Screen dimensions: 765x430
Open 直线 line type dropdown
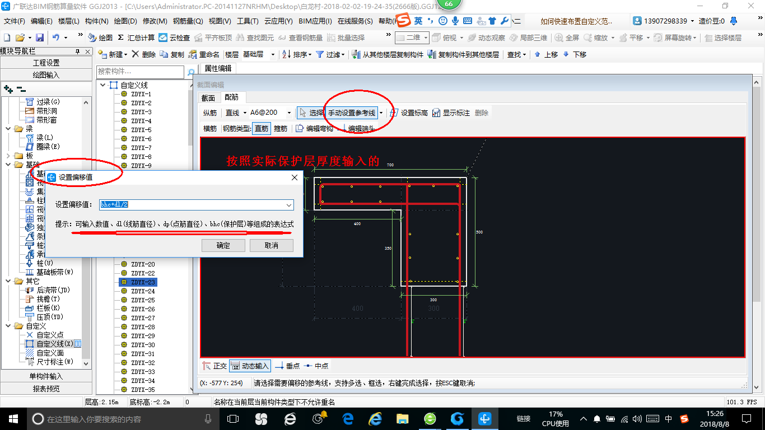point(244,113)
